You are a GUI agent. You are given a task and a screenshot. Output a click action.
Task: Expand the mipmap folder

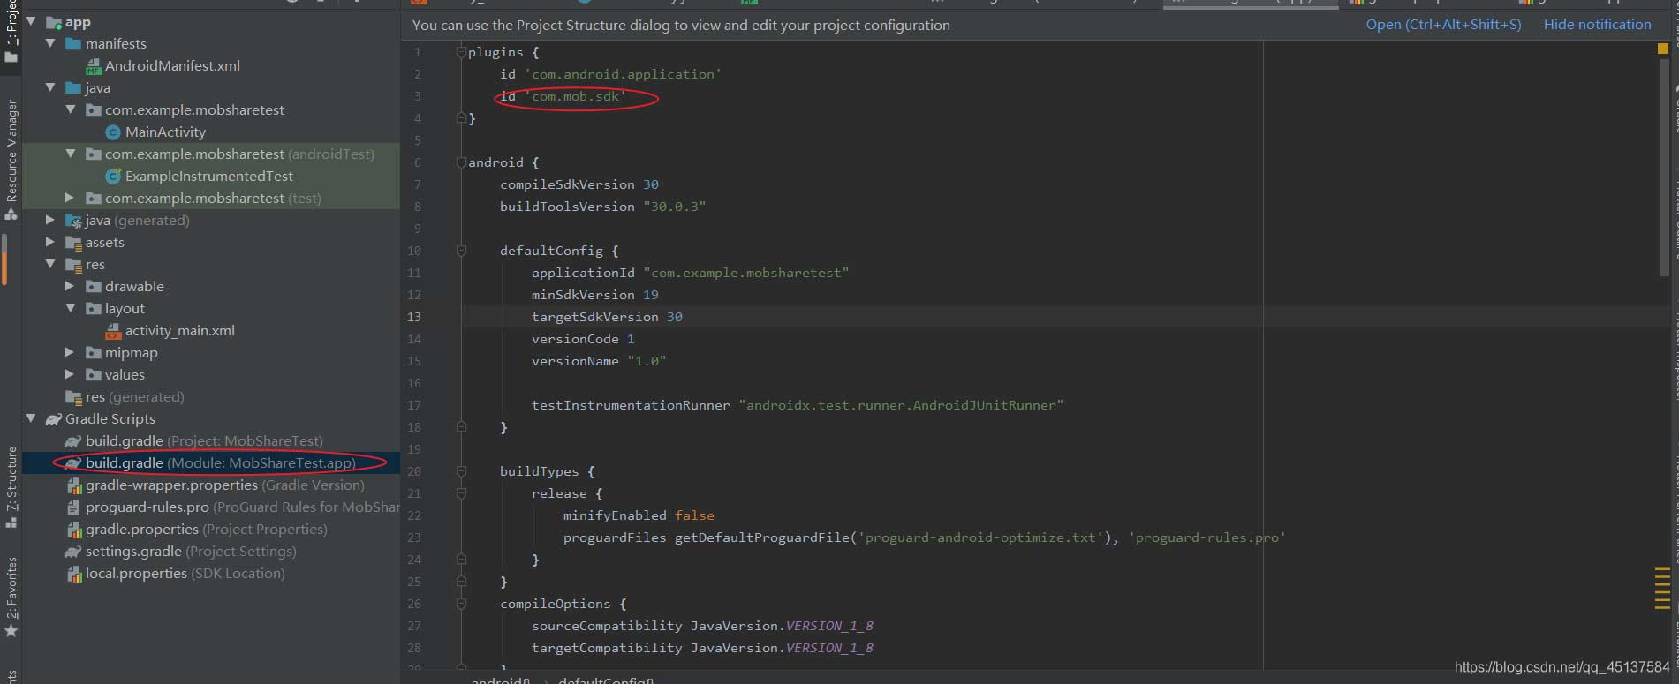click(x=71, y=352)
